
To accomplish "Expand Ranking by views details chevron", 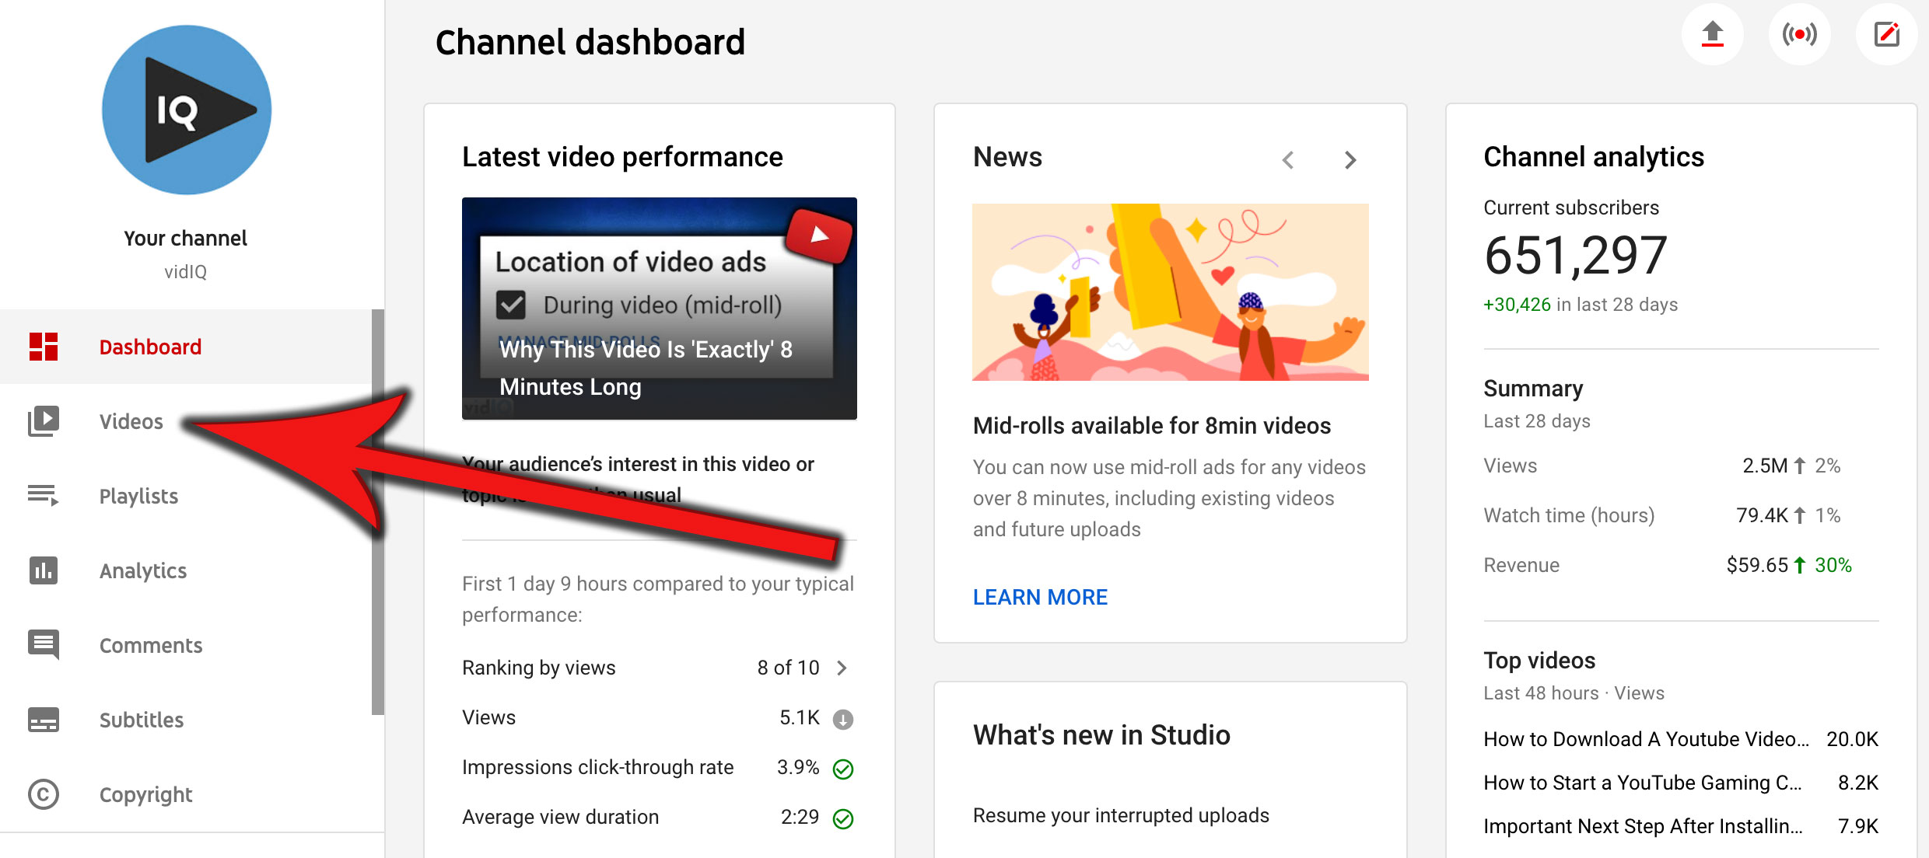I will [842, 668].
